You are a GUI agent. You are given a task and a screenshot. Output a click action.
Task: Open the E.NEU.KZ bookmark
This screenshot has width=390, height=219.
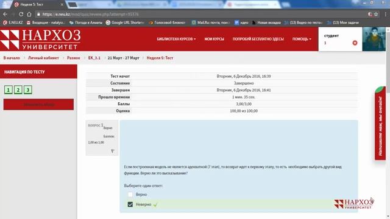point(13,23)
